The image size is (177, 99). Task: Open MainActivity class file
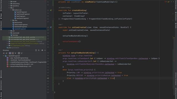click(x=18, y=23)
